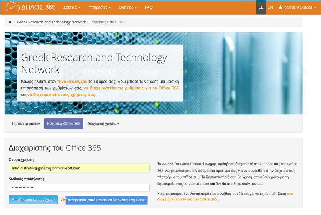Click the orange refresh processing icon

pos(63,200)
